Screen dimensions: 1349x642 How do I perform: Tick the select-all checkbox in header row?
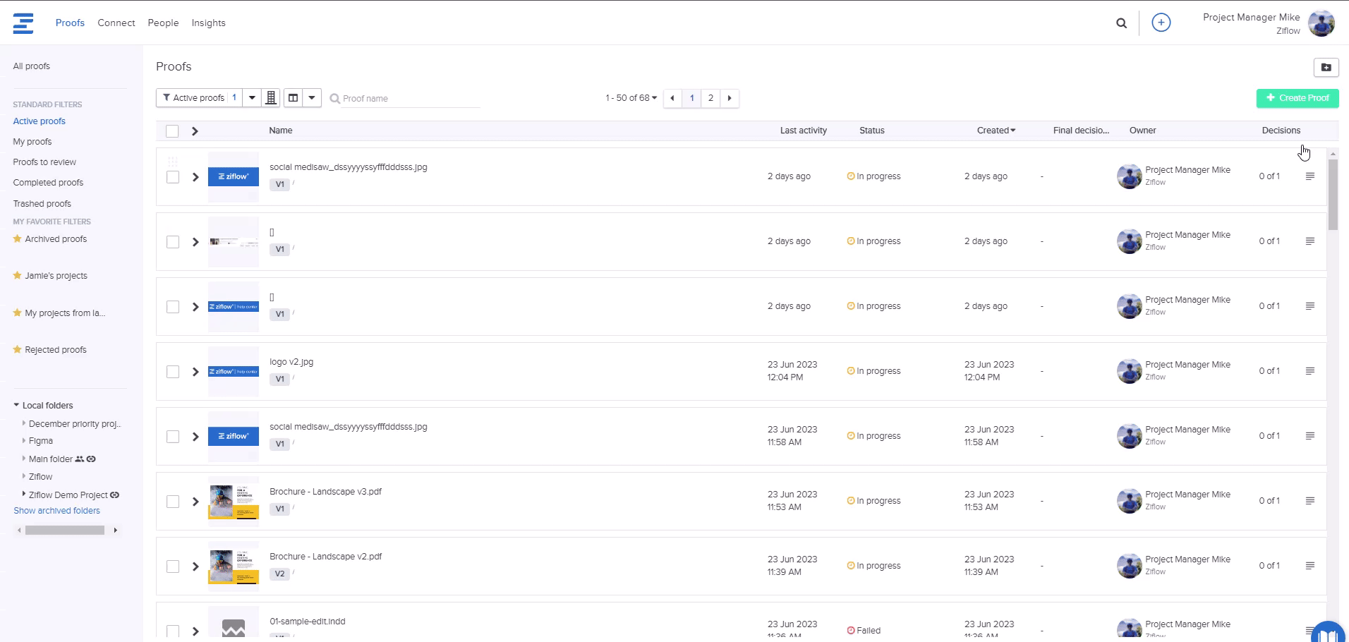172,131
